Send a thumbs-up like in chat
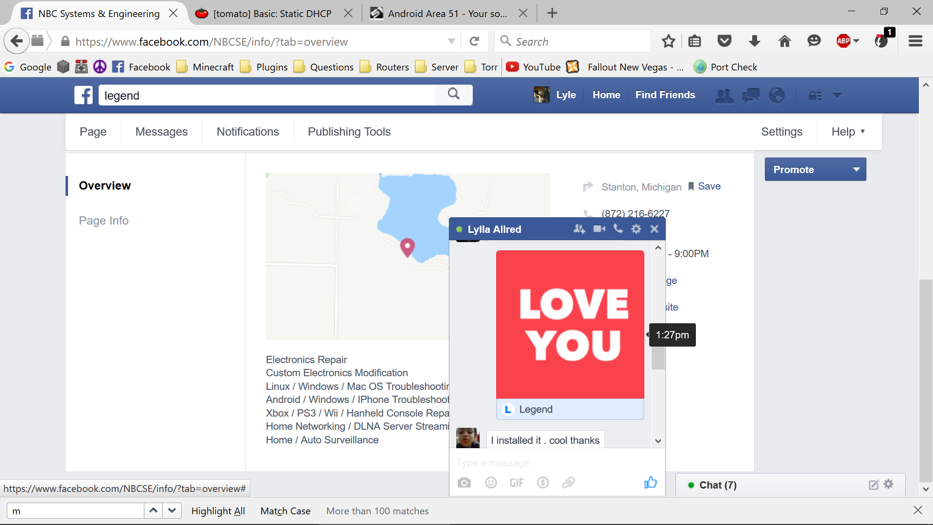This screenshot has width=933, height=525. 650,482
